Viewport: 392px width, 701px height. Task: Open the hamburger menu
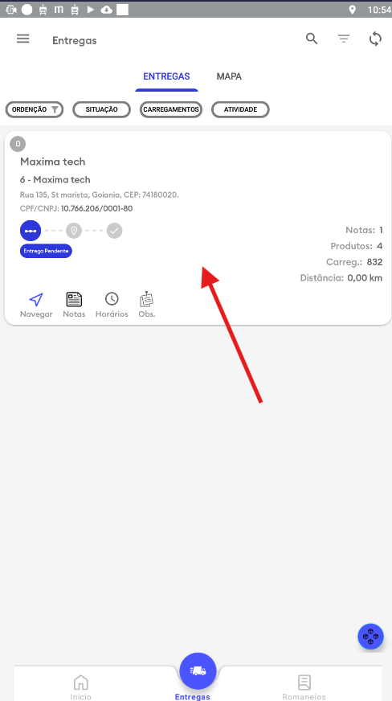pyautogui.click(x=23, y=39)
